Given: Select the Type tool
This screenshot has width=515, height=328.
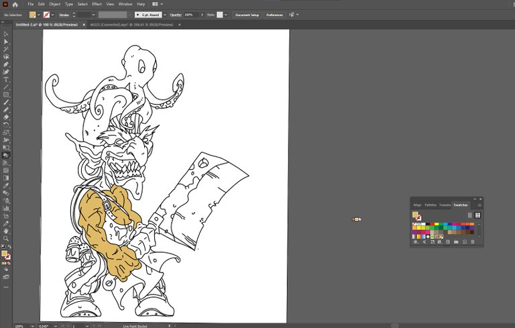Looking at the screenshot, I should pos(6,80).
